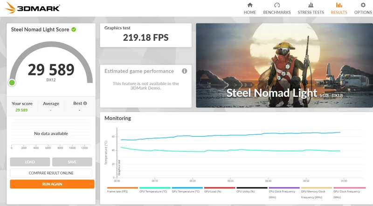The width and height of the screenshot is (373, 206).
Task: Switch to the STRESS TESTS tab label
Action: (x=311, y=13)
